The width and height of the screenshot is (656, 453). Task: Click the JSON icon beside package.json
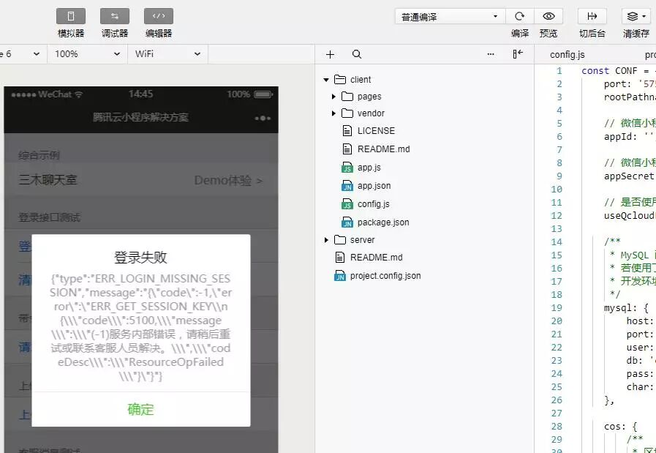347,222
